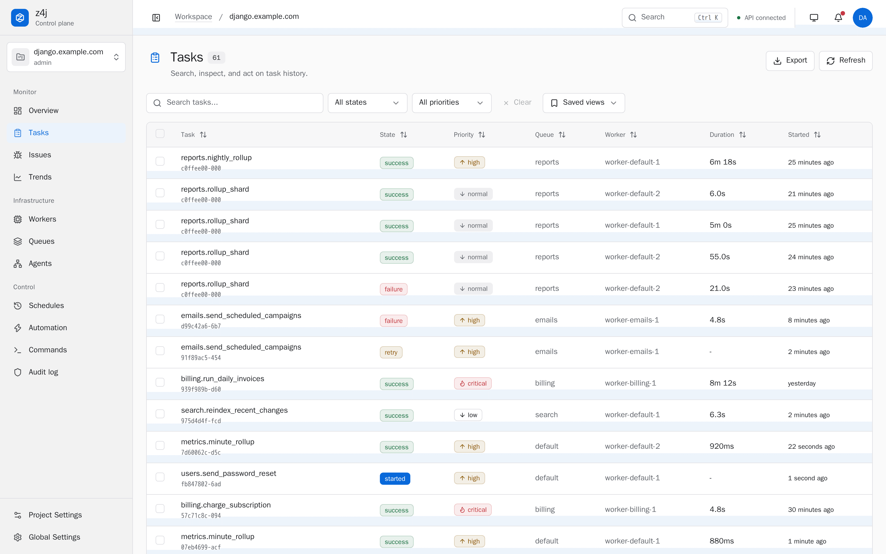
Task: Open Global Settings in the sidebar
Action: (x=66, y=537)
